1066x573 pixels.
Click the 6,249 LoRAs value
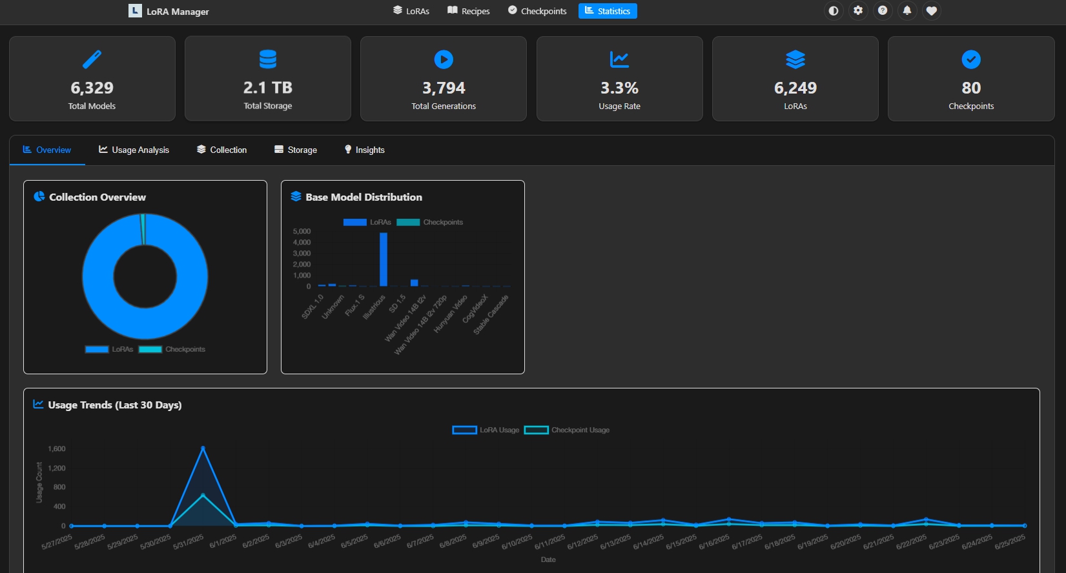795,88
